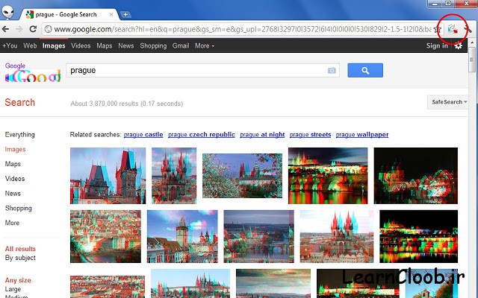478x298 pixels.
Task: Click the browser forward arrow
Action: pos(19,29)
